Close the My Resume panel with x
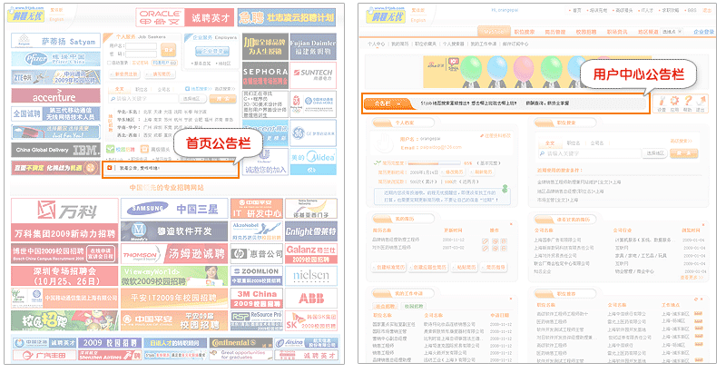726x373 pixels. click(x=511, y=224)
